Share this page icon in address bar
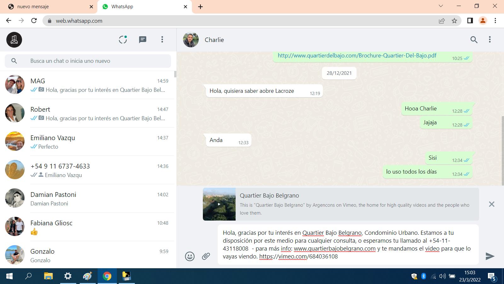Image resolution: width=504 pixels, height=284 pixels. [x=442, y=21]
